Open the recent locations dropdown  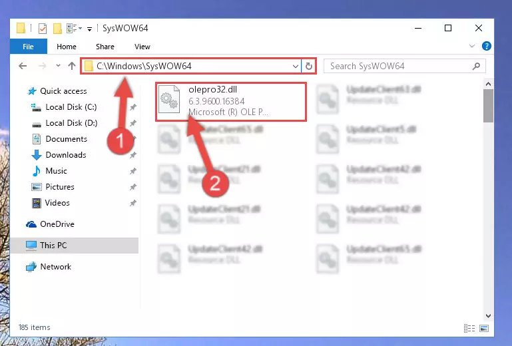tap(58, 66)
